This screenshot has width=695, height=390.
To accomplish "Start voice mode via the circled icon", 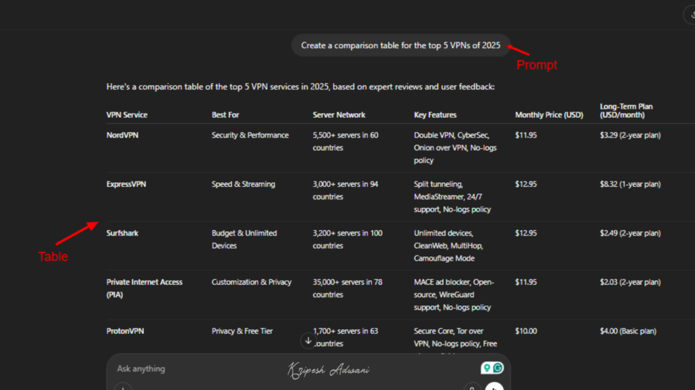I will [x=493, y=389].
